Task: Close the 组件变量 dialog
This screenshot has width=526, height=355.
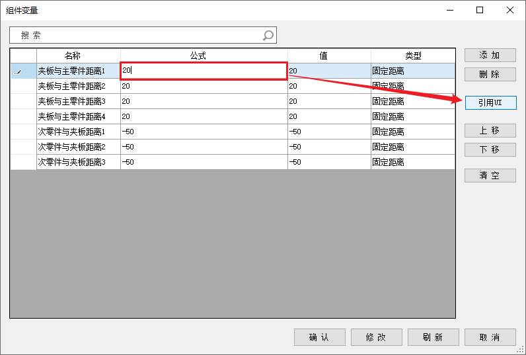Action: 510,10
